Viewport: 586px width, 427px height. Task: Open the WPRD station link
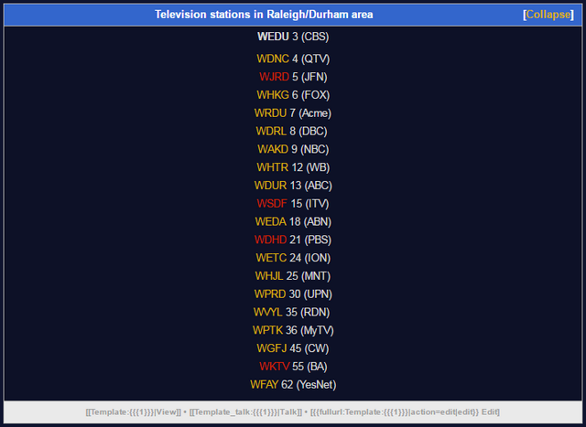(270, 294)
